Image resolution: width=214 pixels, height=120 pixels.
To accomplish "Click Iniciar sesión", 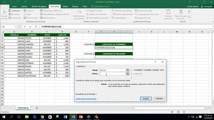I will tap(193, 6).
